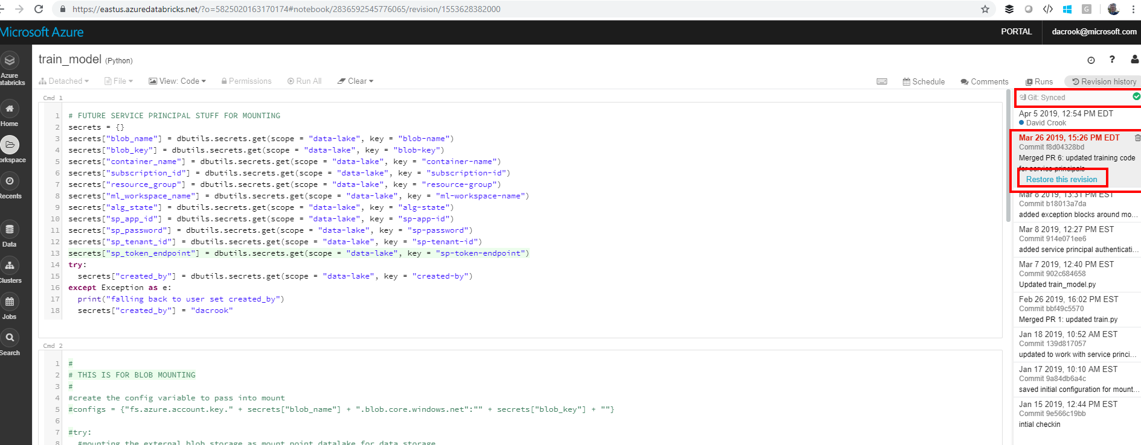Image resolution: width=1141 pixels, height=445 pixels.
Task: Open keyboard shortcuts icon
Action: point(882,81)
